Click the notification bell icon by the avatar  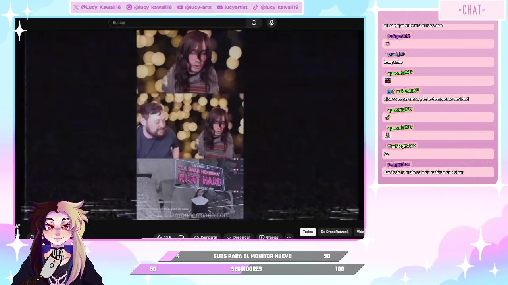point(32,237)
